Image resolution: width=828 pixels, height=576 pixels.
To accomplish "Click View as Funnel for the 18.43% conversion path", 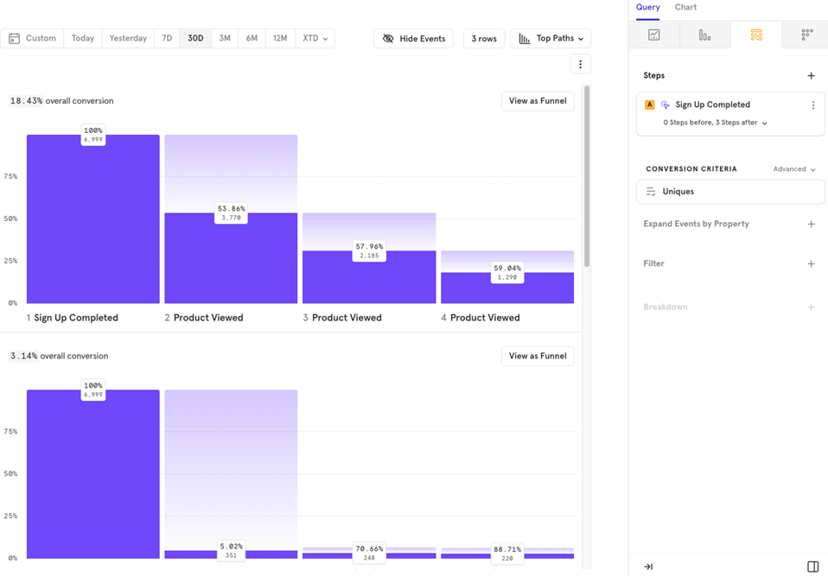I will (x=538, y=101).
